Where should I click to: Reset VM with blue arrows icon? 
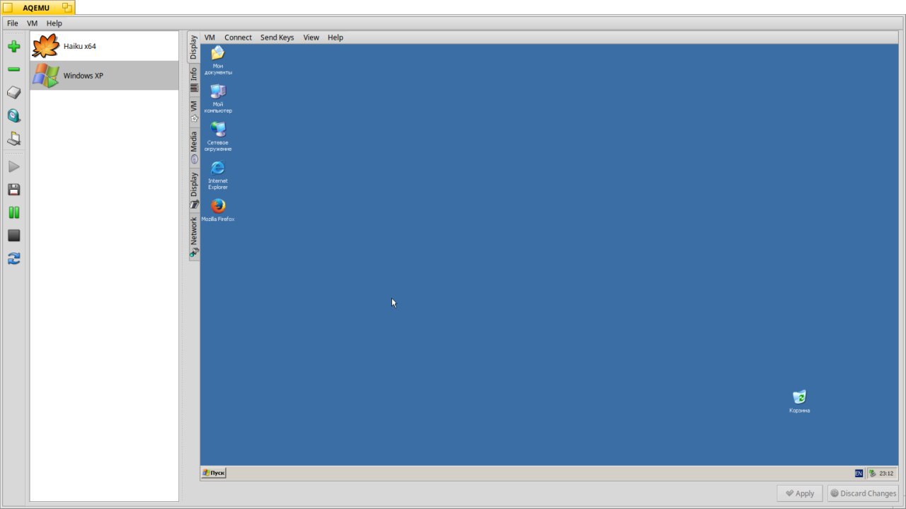13,258
